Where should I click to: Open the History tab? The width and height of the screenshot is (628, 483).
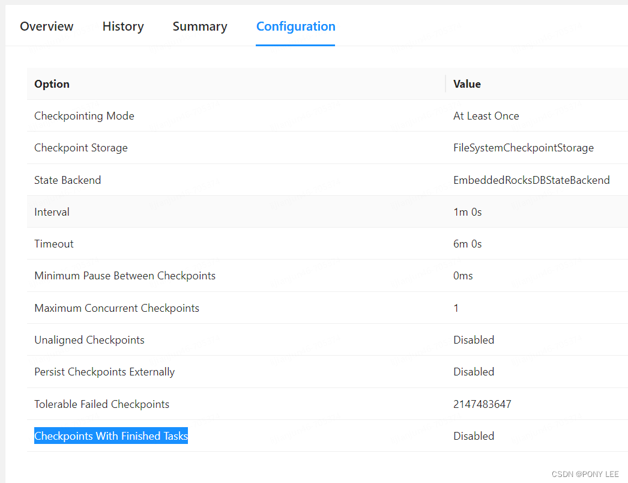click(123, 26)
